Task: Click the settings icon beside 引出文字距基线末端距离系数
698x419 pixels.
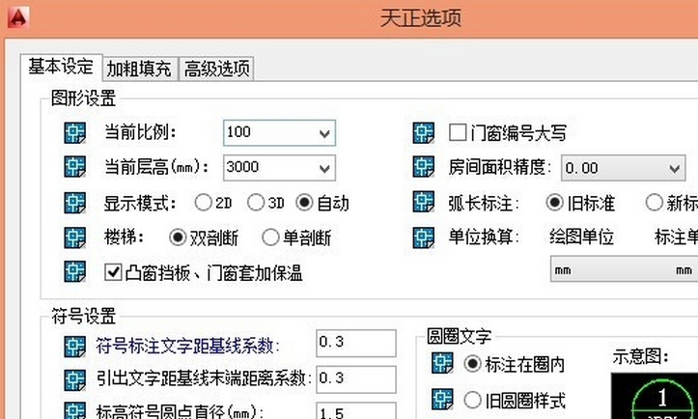Action: tap(74, 379)
